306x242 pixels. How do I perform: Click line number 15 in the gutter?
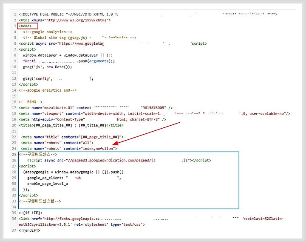[14, 96]
